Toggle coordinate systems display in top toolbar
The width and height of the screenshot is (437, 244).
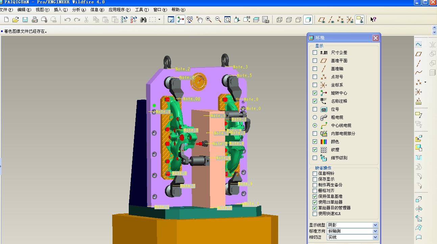click(350, 20)
